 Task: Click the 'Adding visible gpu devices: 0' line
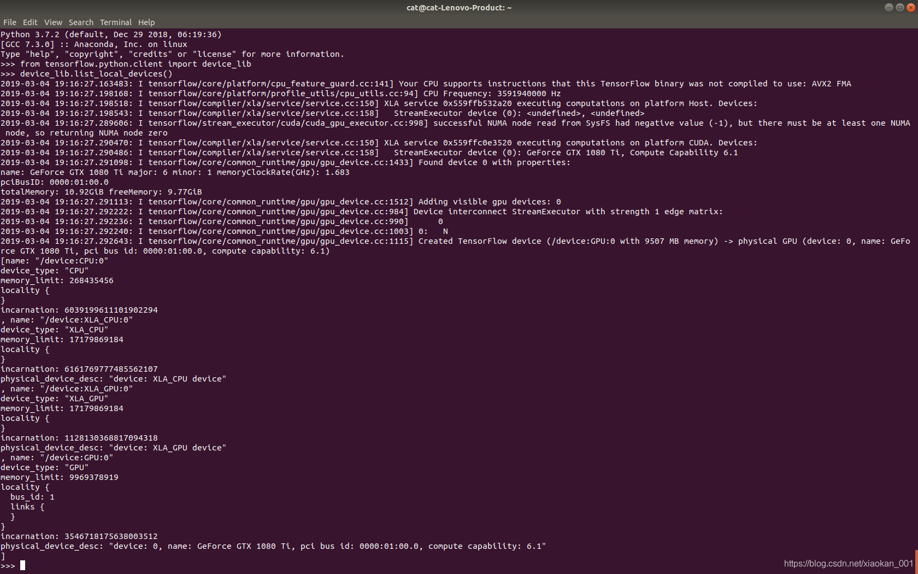click(281, 202)
